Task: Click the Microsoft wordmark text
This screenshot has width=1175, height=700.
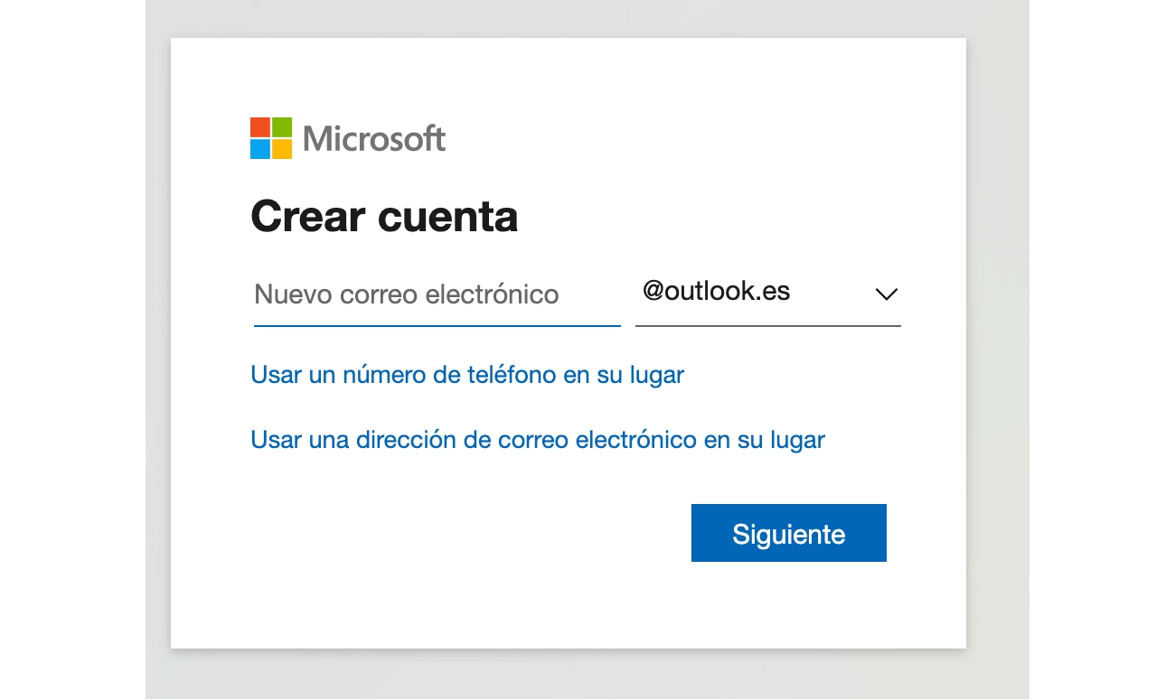Action: click(x=374, y=138)
